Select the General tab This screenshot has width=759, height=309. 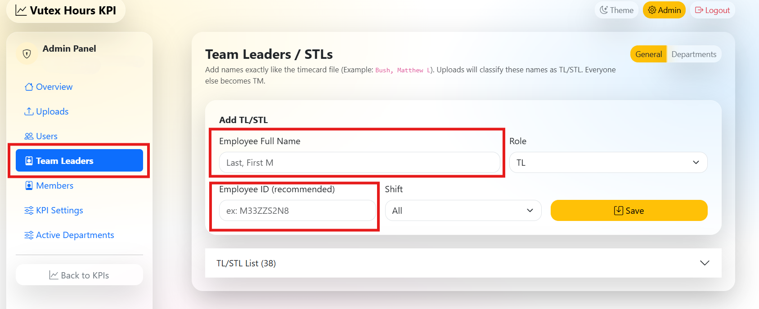648,54
